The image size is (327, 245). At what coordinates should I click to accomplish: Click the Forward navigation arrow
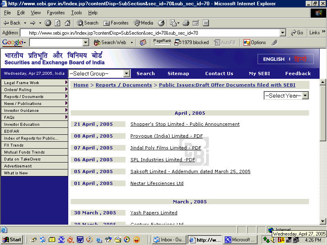[33, 23]
